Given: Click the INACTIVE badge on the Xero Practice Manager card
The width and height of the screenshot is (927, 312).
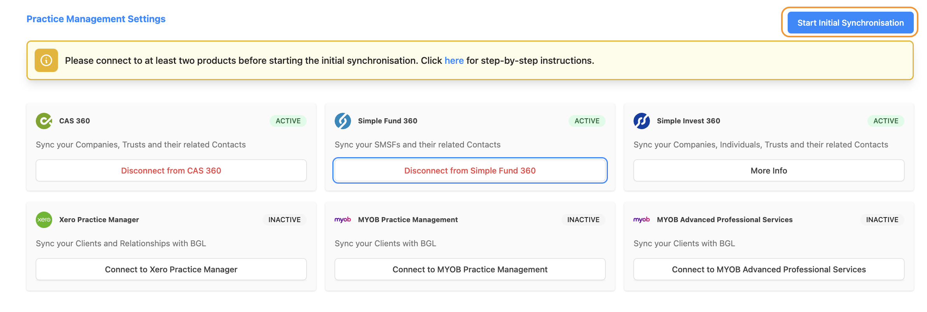Looking at the screenshot, I should click(x=284, y=220).
